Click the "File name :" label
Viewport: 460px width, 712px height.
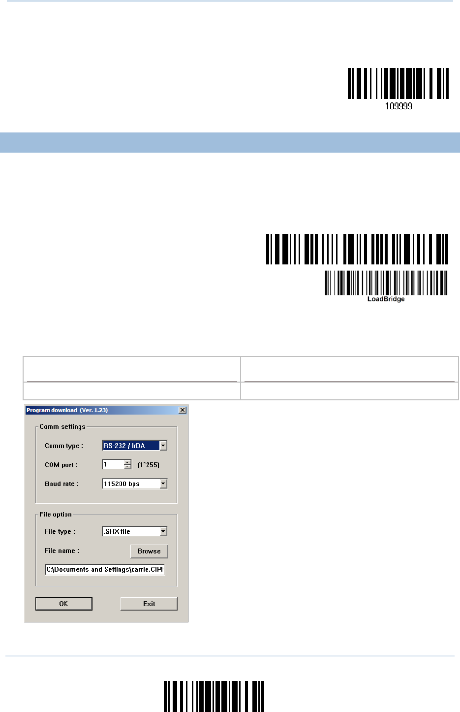(x=62, y=550)
